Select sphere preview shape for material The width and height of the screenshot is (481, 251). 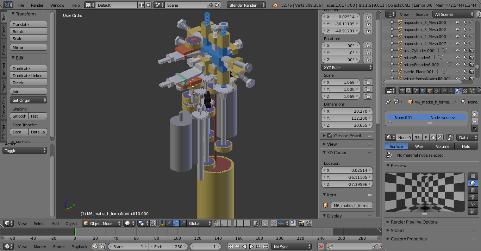tap(473, 183)
